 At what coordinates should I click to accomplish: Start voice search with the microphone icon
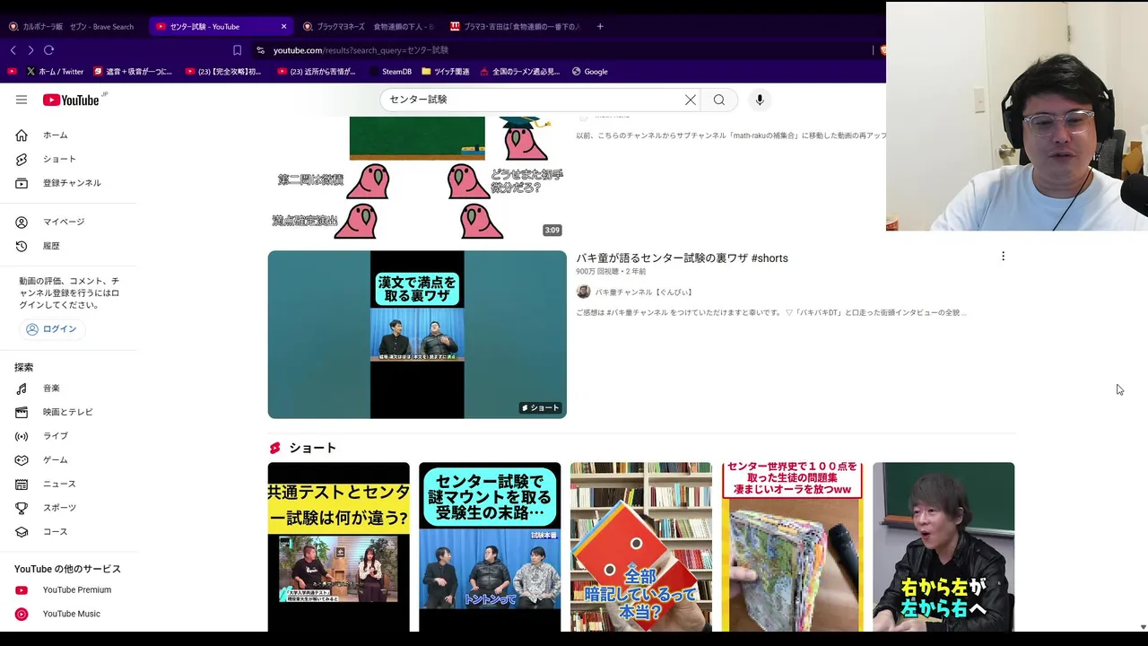point(760,100)
